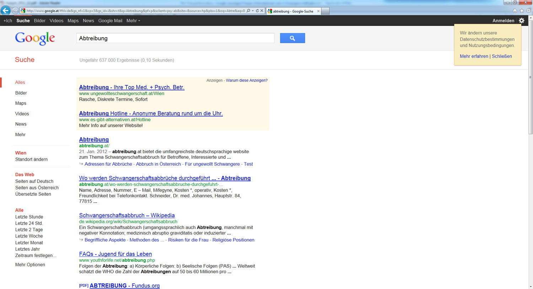Viewport: 533px width, 289px height.
Task: Select Alles in the left sidebar
Action: [x=20, y=82]
